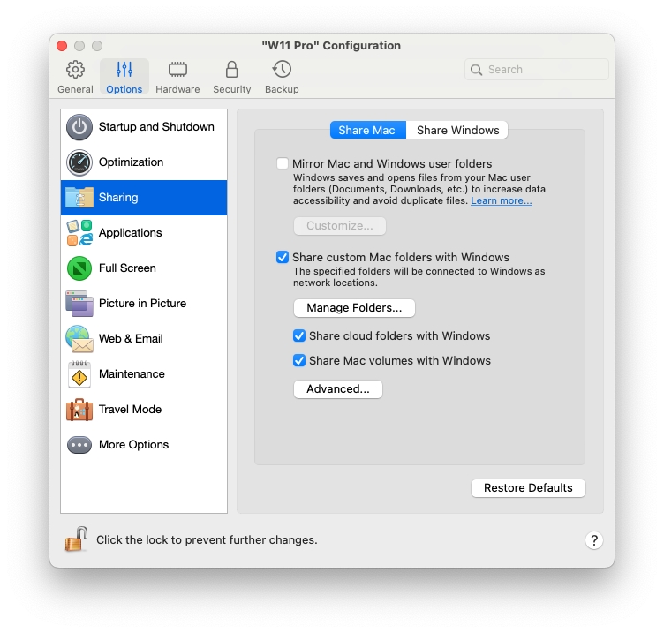Open help with the question mark button

coord(594,540)
